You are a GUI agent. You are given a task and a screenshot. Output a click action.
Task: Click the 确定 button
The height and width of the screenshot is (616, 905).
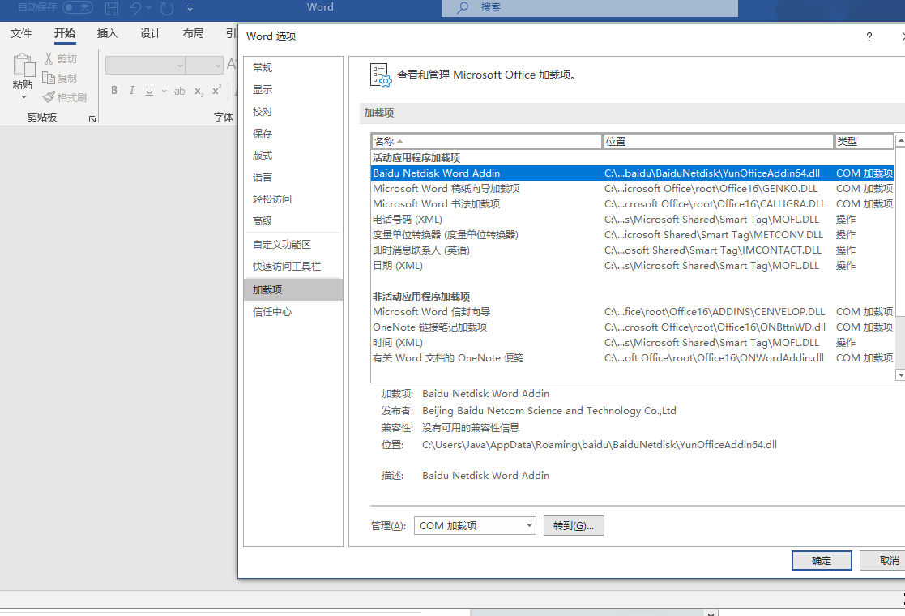click(x=822, y=561)
